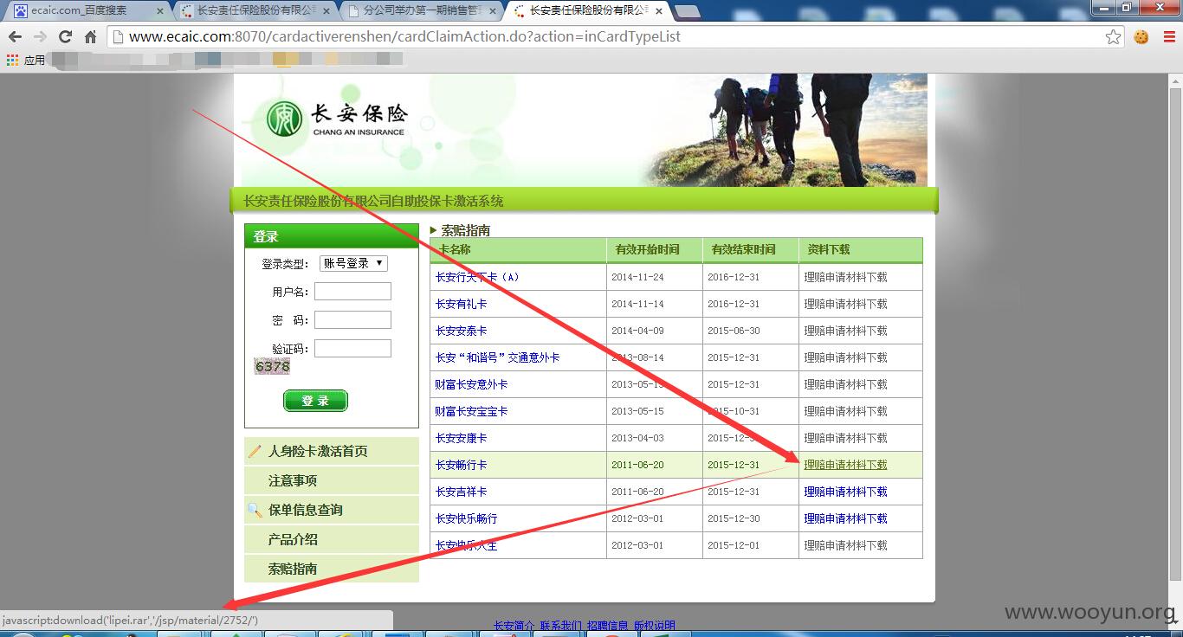Download 理赔申请材料 for 长安有礼卡
This screenshot has height=637, width=1183.
pyautogui.click(x=845, y=304)
